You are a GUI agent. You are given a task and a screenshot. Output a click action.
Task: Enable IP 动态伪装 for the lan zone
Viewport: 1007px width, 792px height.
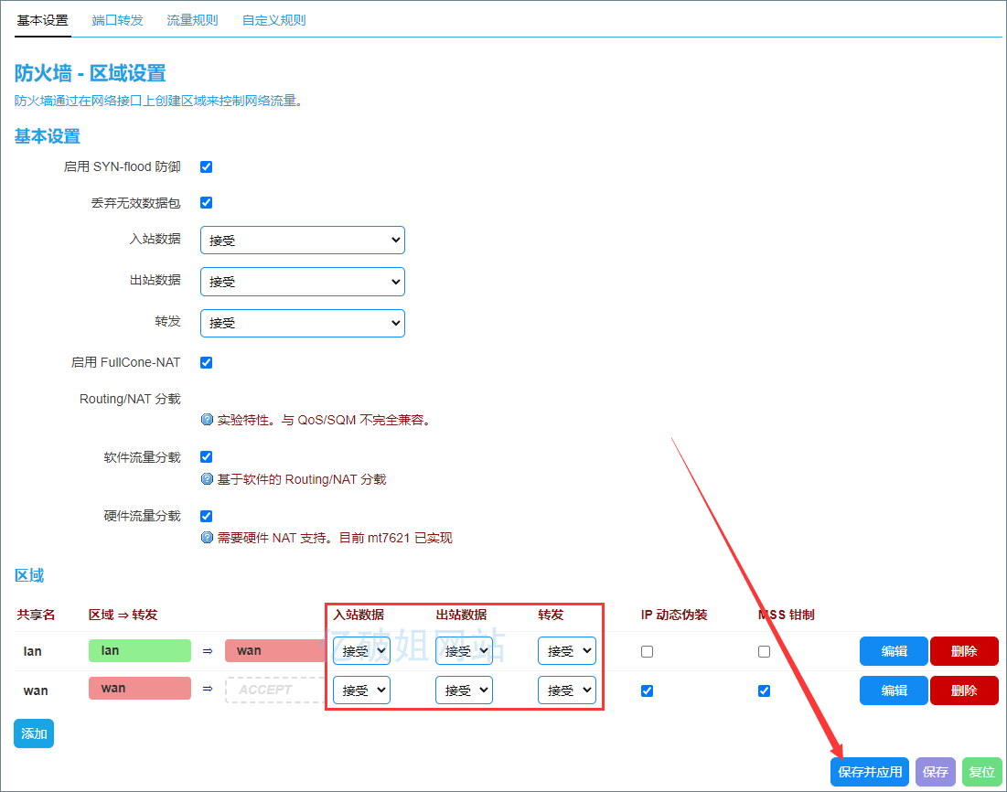pyautogui.click(x=647, y=651)
